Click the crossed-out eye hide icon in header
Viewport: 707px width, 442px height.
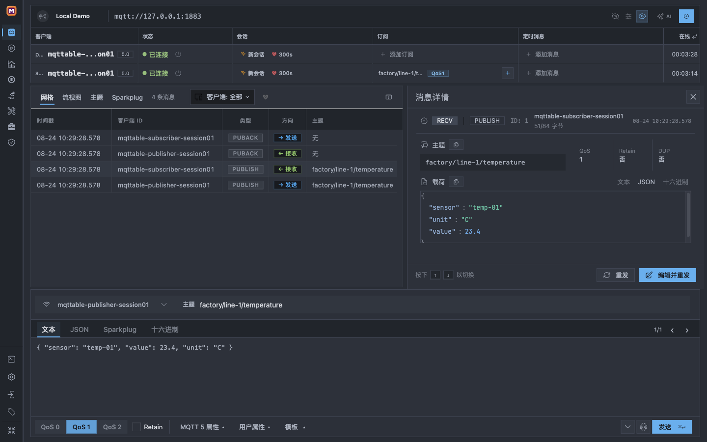615,16
